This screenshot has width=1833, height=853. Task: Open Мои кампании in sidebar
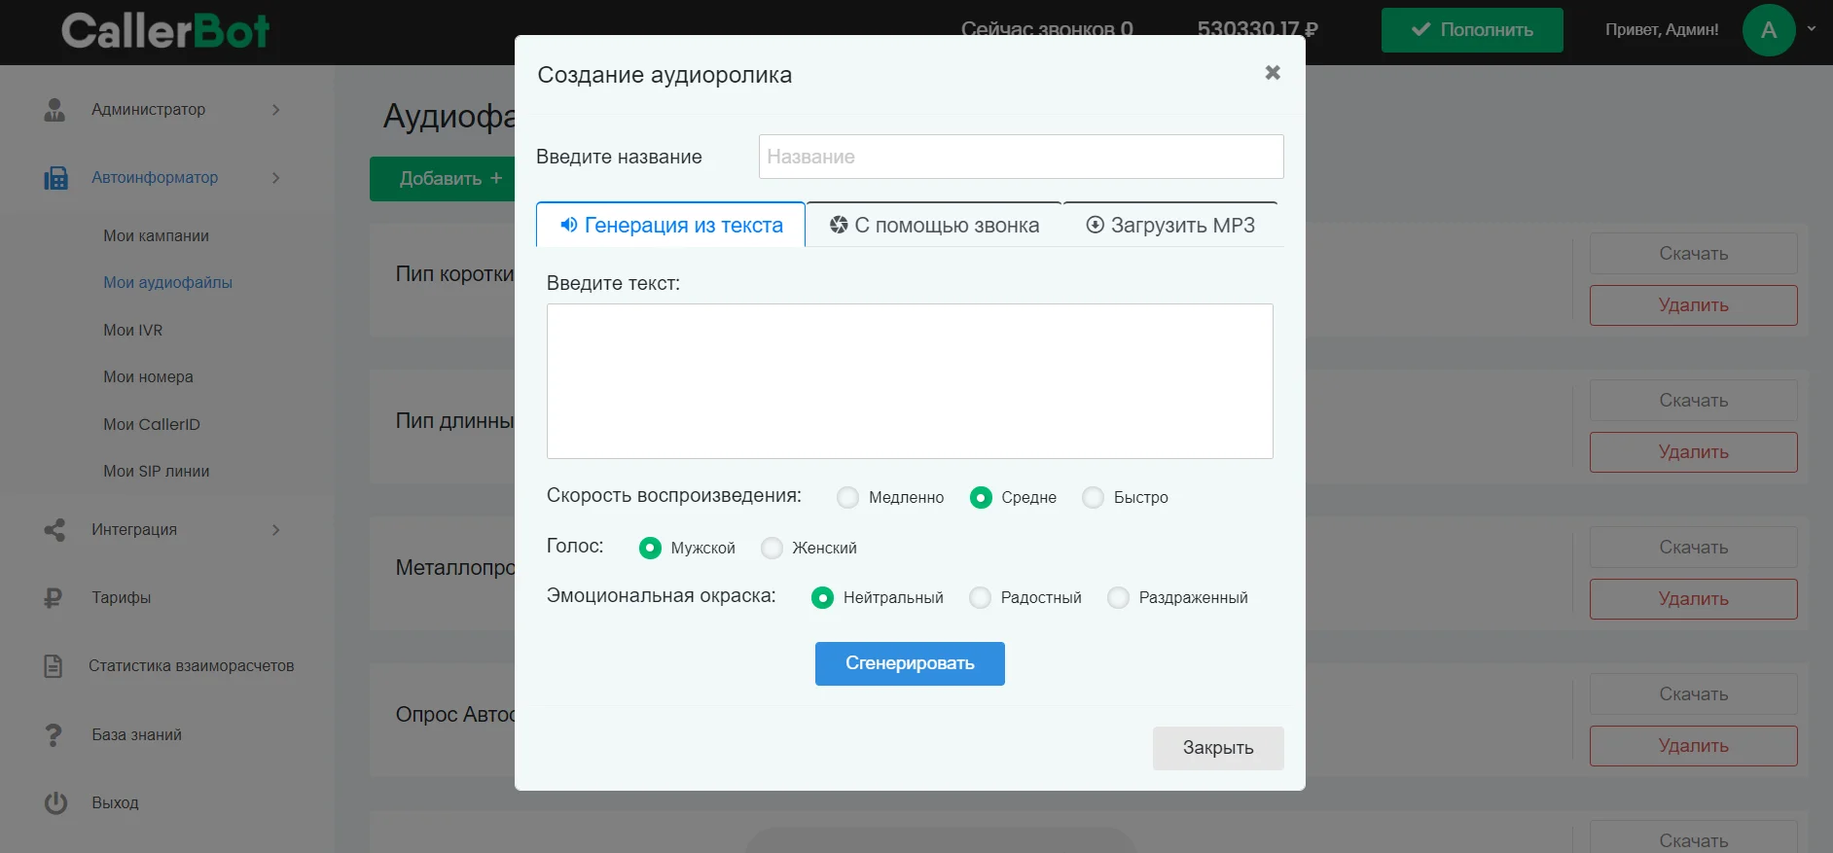click(157, 236)
